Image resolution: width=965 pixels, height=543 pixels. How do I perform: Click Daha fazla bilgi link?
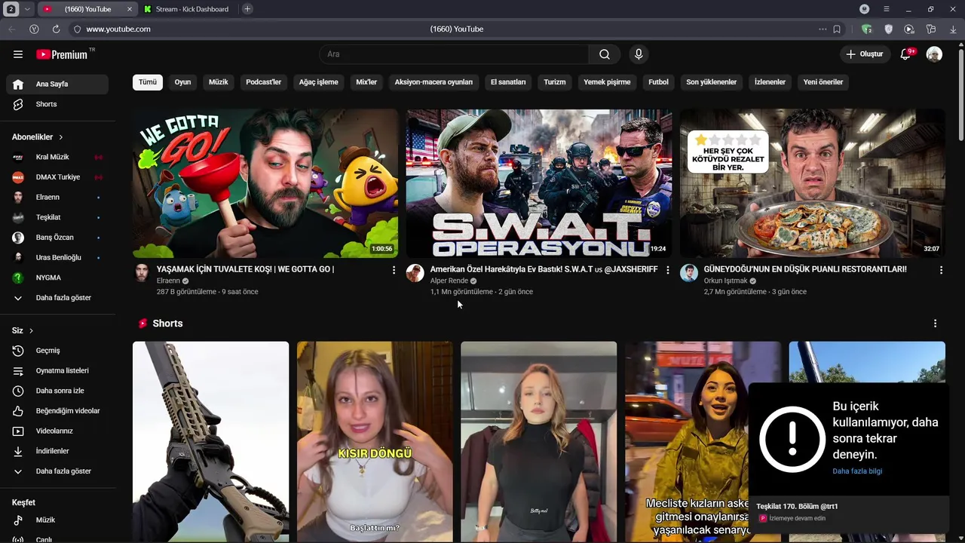click(857, 471)
